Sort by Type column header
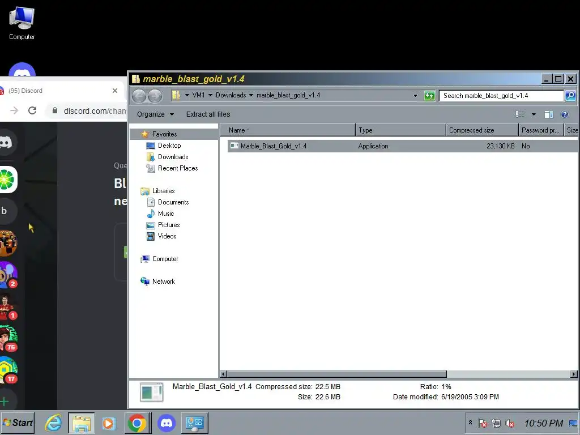This screenshot has width=580, height=435. click(x=400, y=130)
